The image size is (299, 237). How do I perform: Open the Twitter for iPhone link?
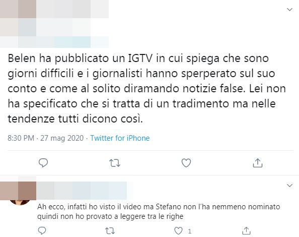pos(120,138)
